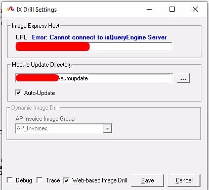Viewport: 209px width, 190px height.
Task: Focus the Image Express Host URL field
Action: coord(94,46)
